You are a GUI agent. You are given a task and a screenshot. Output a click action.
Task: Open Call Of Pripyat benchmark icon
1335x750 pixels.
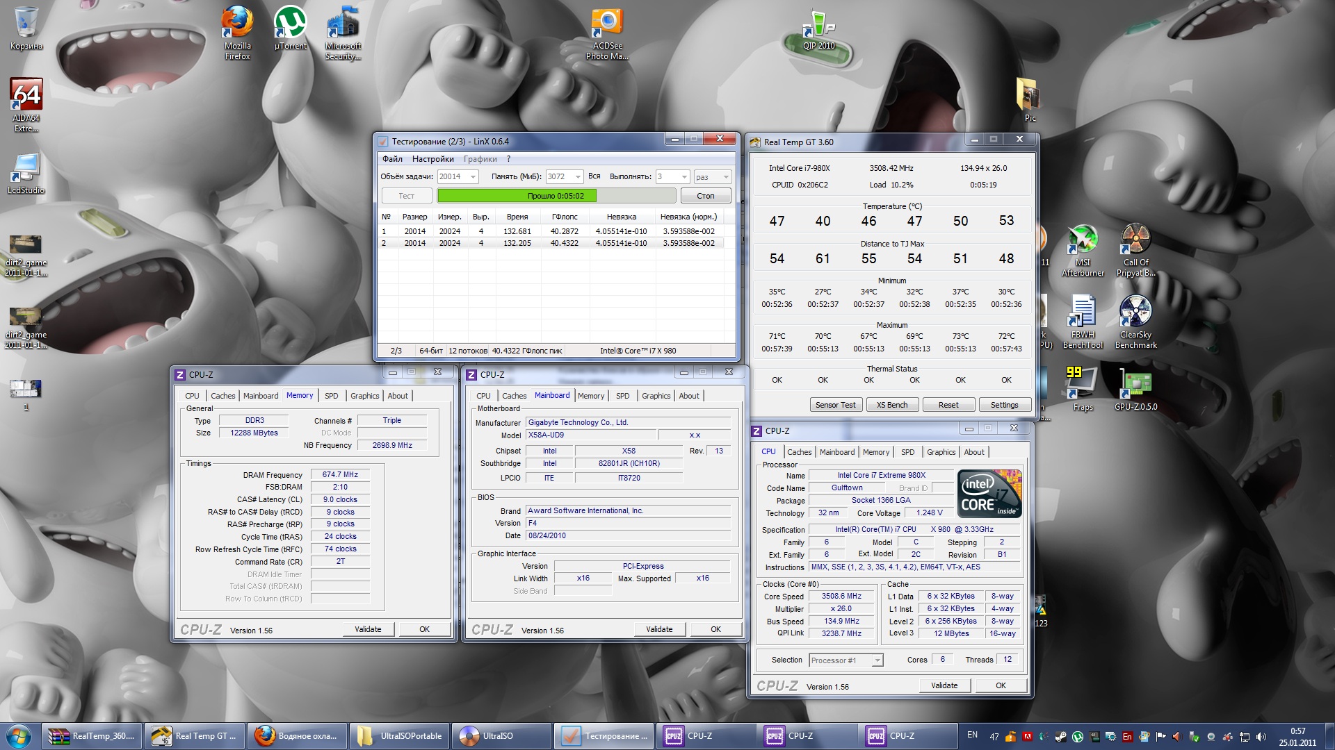point(1135,251)
